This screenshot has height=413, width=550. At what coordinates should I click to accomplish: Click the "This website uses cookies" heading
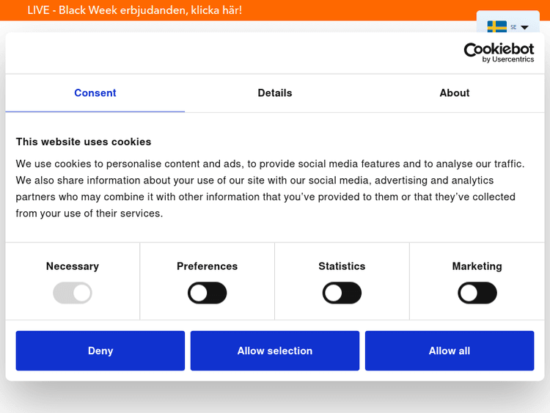pyautogui.click(x=84, y=142)
